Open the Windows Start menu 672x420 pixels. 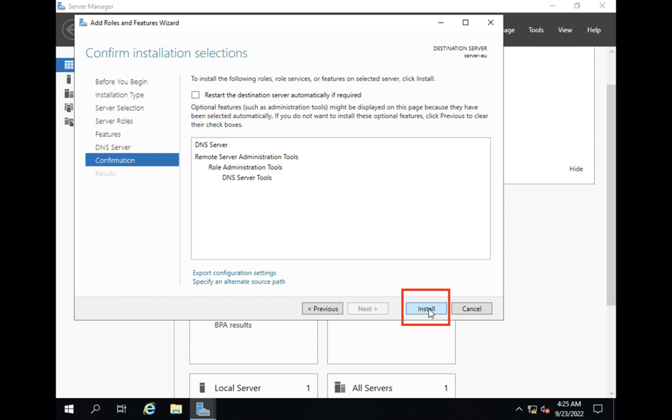pyautogui.click(x=69, y=409)
